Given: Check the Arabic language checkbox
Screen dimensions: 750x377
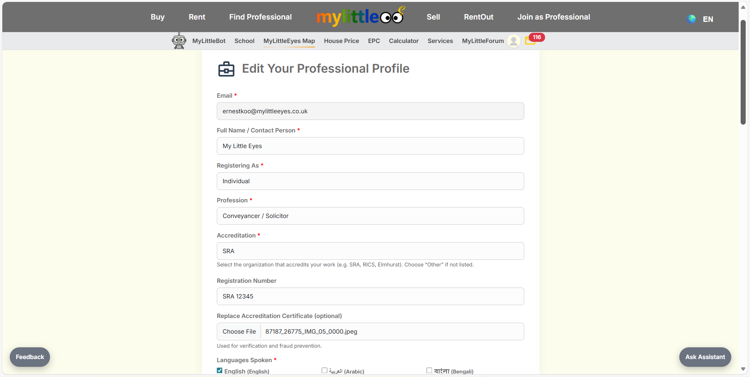Looking at the screenshot, I should click(324, 370).
